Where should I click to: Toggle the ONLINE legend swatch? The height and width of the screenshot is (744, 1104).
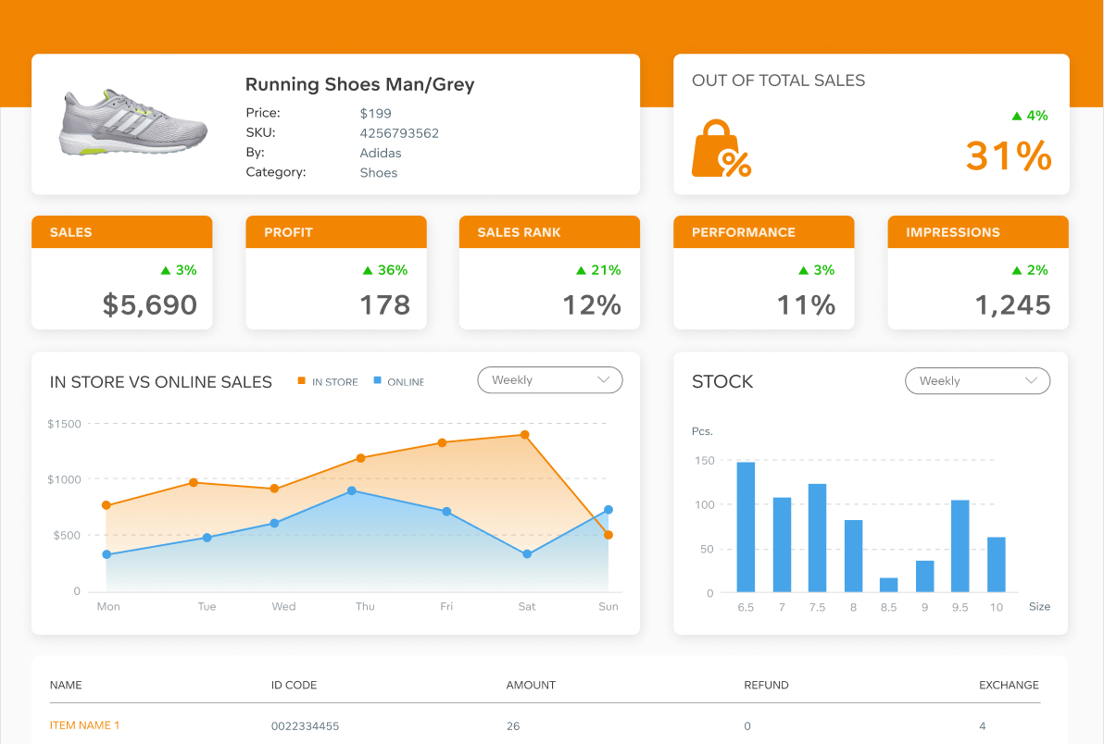point(379,381)
